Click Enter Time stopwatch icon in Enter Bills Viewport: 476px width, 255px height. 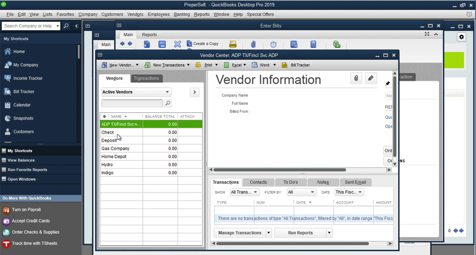pos(274,44)
